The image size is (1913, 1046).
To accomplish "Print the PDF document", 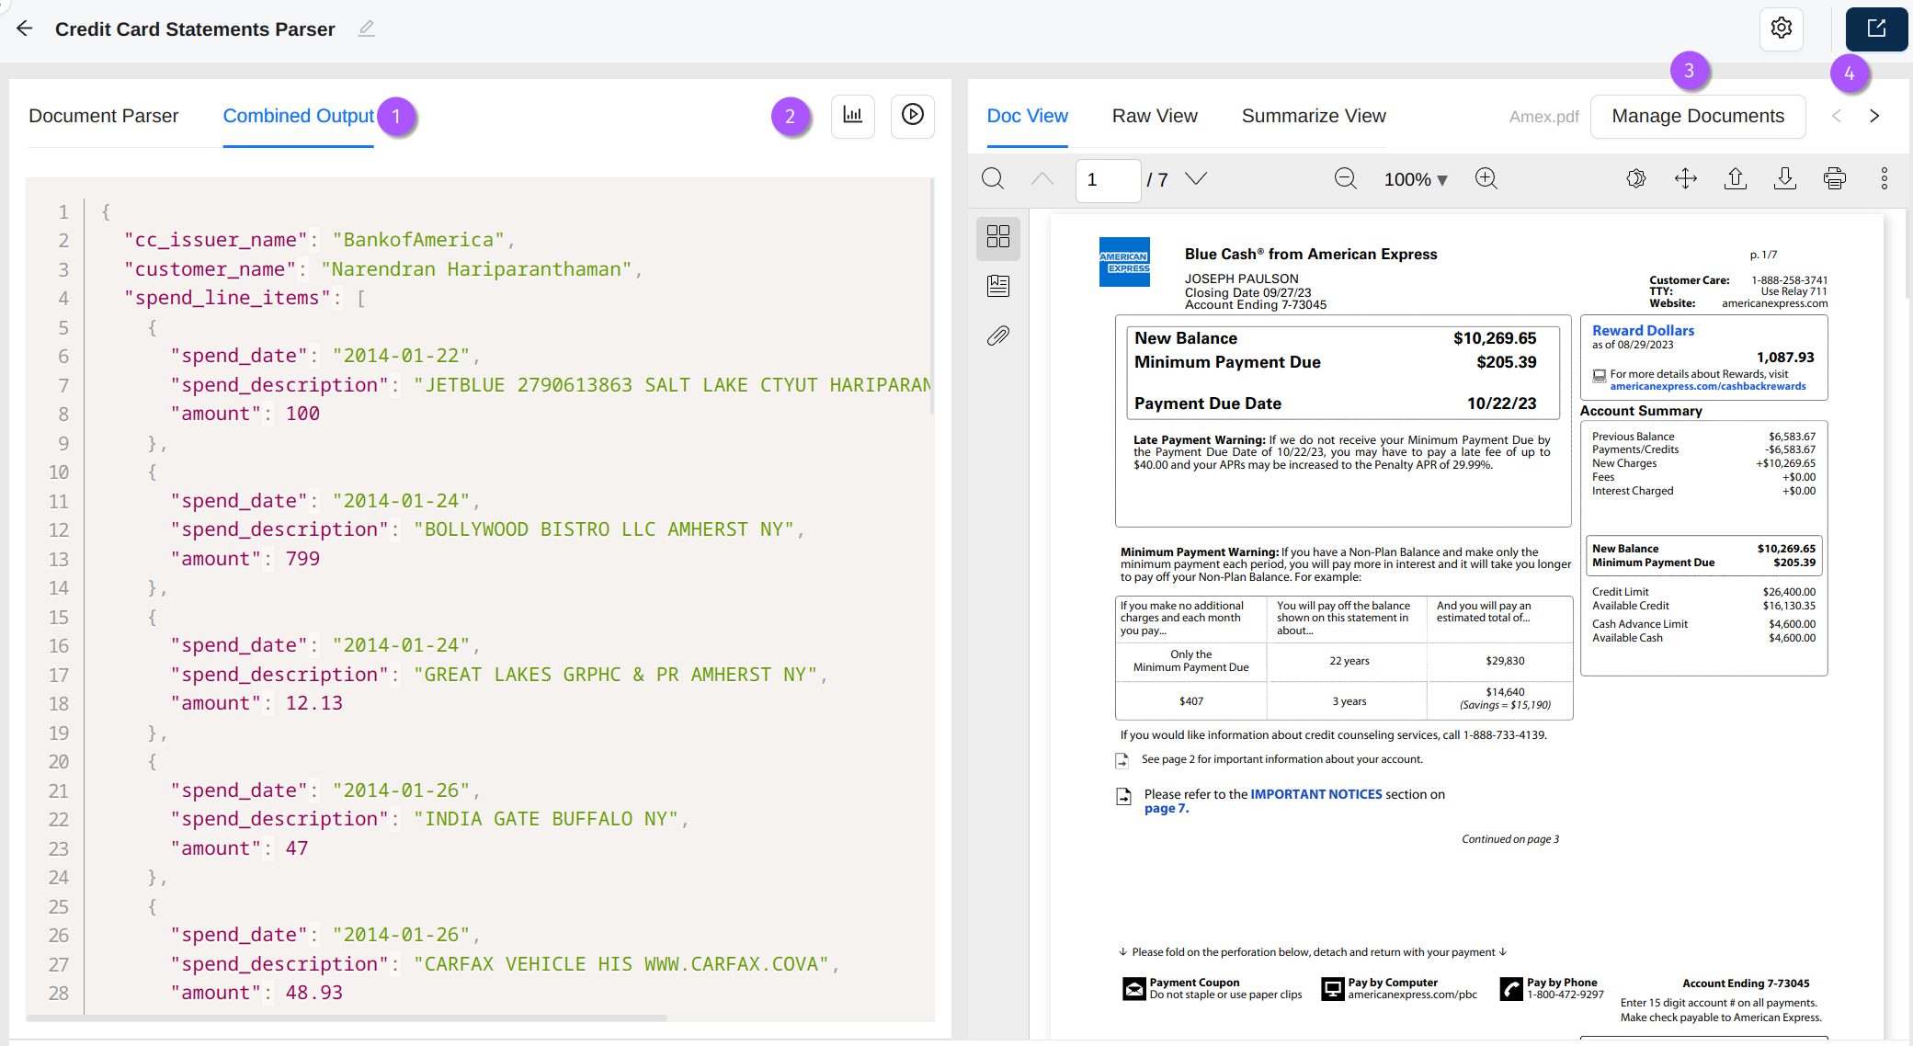I will [1835, 178].
